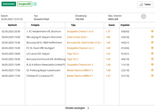Click tip Über/Unter (3.5) +
The width and height of the screenshot is (155, 111).
[77, 37]
